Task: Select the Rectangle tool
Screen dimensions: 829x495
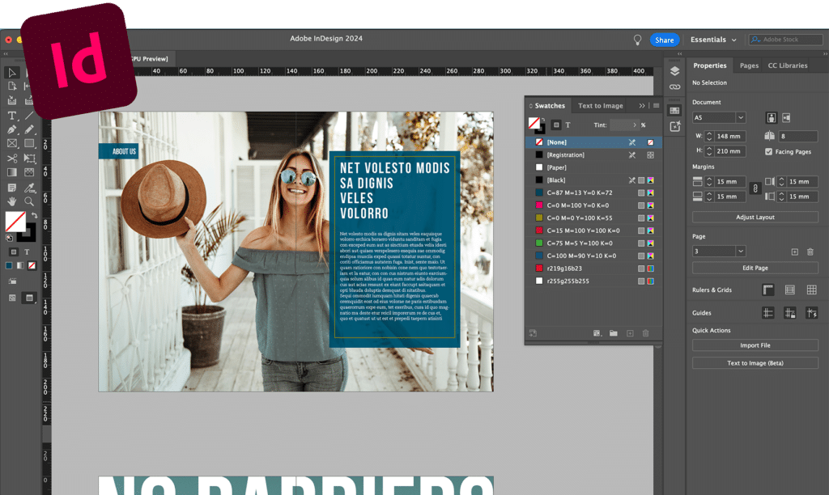Action: pyautogui.click(x=29, y=144)
